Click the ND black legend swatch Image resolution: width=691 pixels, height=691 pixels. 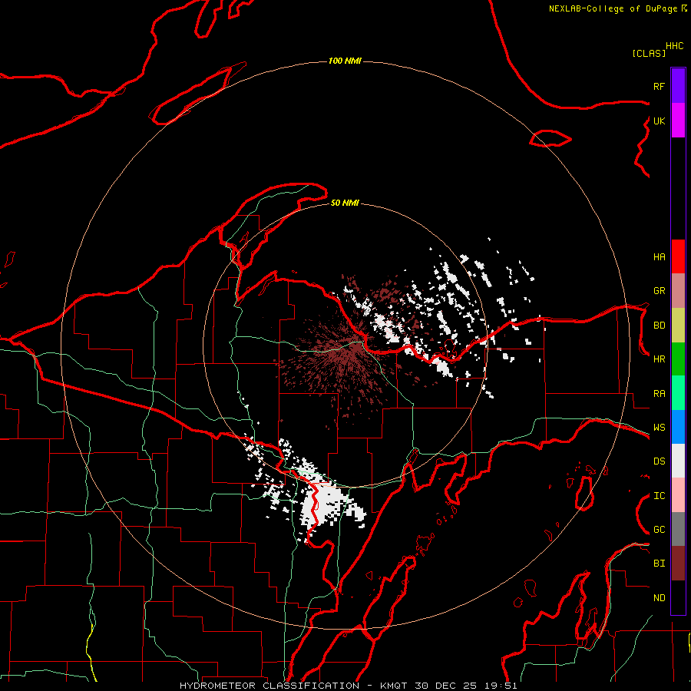pos(678,597)
